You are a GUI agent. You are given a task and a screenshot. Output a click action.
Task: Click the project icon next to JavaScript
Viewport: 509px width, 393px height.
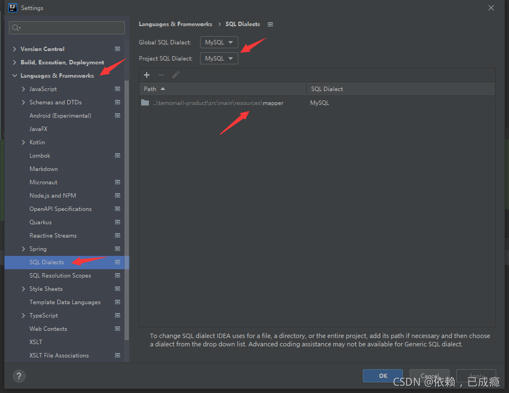tap(117, 89)
